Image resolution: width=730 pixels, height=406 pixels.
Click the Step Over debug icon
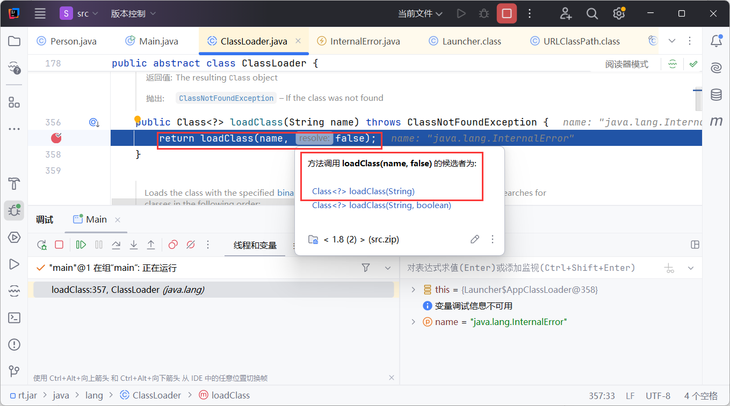click(116, 245)
